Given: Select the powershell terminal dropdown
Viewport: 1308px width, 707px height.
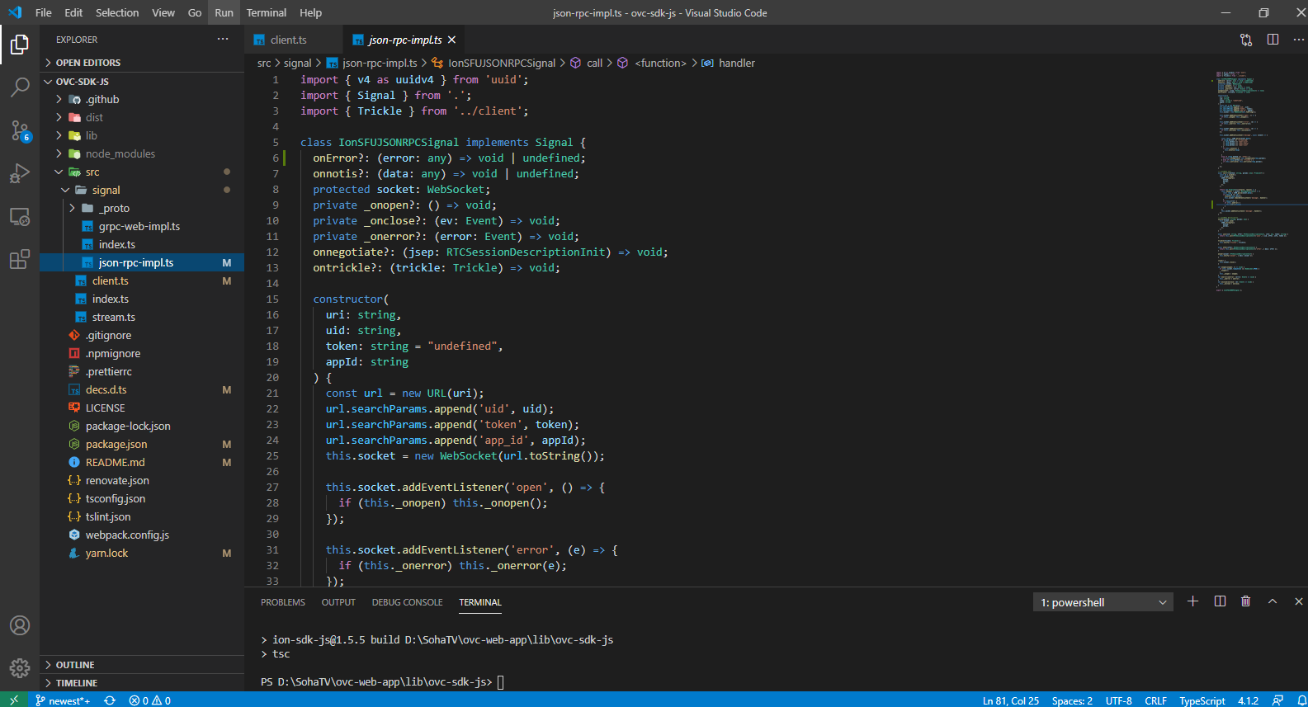Looking at the screenshot, I should pos(1103,602).
